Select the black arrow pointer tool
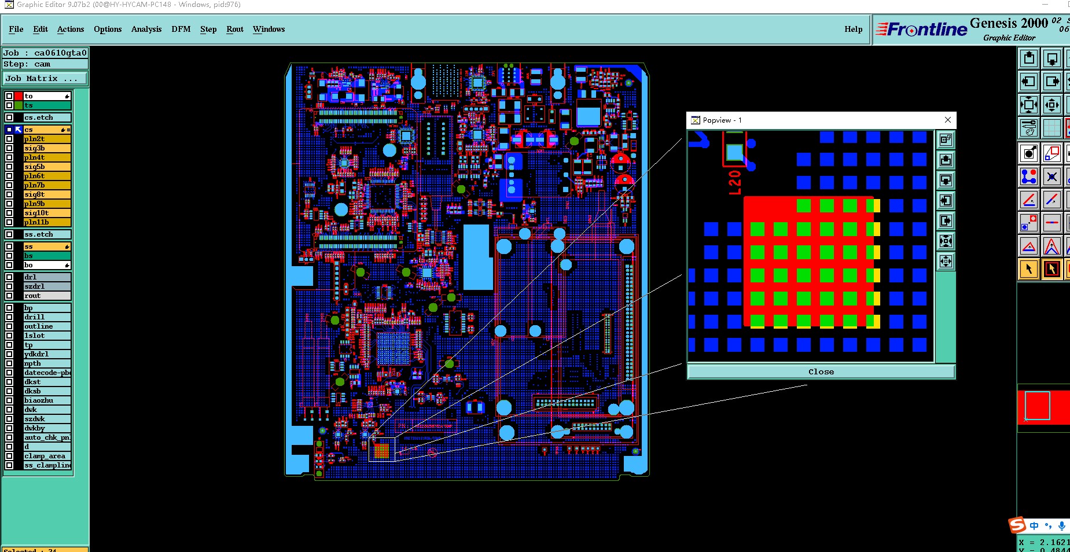The image size is (1070, 552). 1029,269
